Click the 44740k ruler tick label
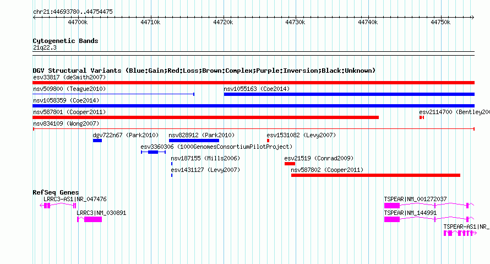The width and height of the screenshot is (490, 264). 368,22
